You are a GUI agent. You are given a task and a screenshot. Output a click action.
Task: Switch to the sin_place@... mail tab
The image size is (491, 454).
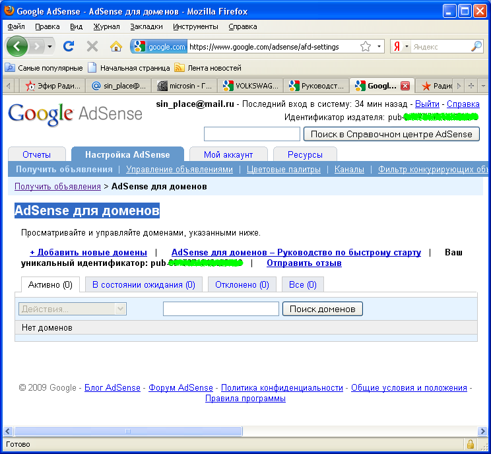[119, 86]
